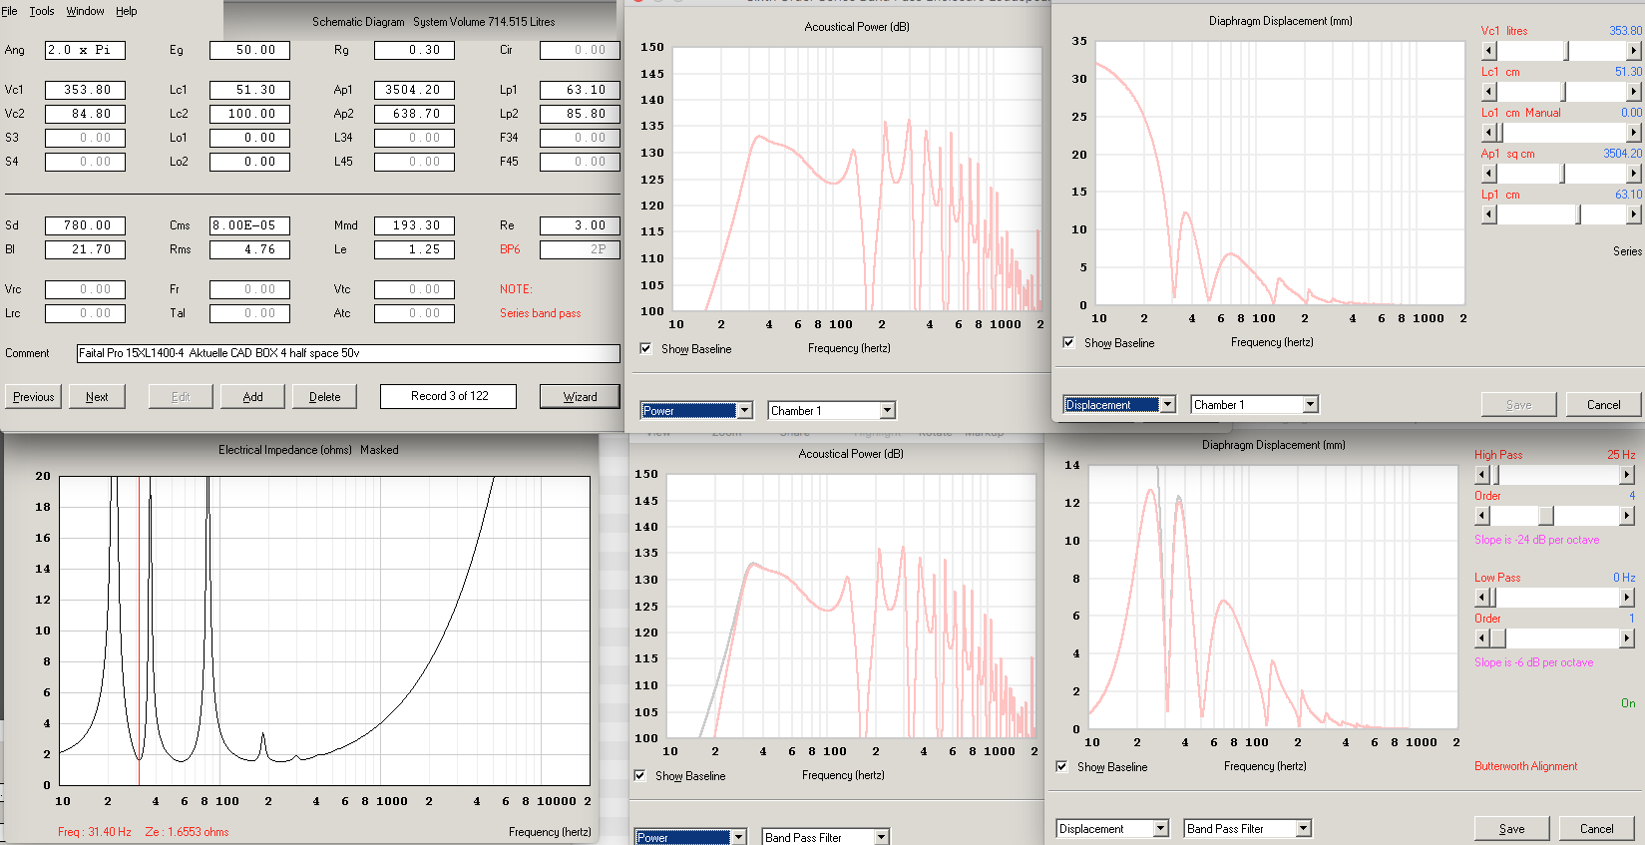
Task: Increase High Pass filter Order with right arrow
Action: pyautogui.click(x=1627, y=516)
